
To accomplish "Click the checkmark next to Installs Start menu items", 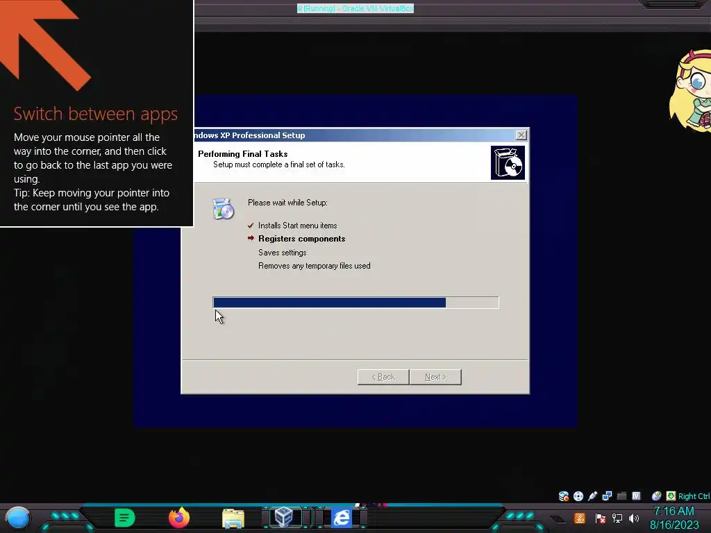I will tap(251, 226).
